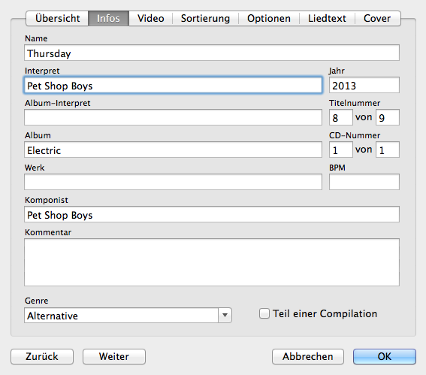The image size is (426, 375).
Task: Click the Zurück button
Action: (x=42, y=356)
